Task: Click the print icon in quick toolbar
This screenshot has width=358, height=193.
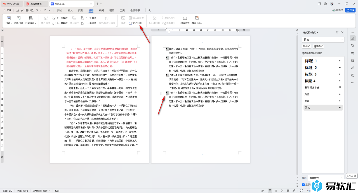Action: 27,10
